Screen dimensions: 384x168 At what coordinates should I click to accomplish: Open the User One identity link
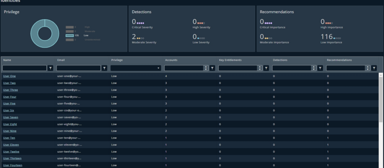tap(9, 76)
